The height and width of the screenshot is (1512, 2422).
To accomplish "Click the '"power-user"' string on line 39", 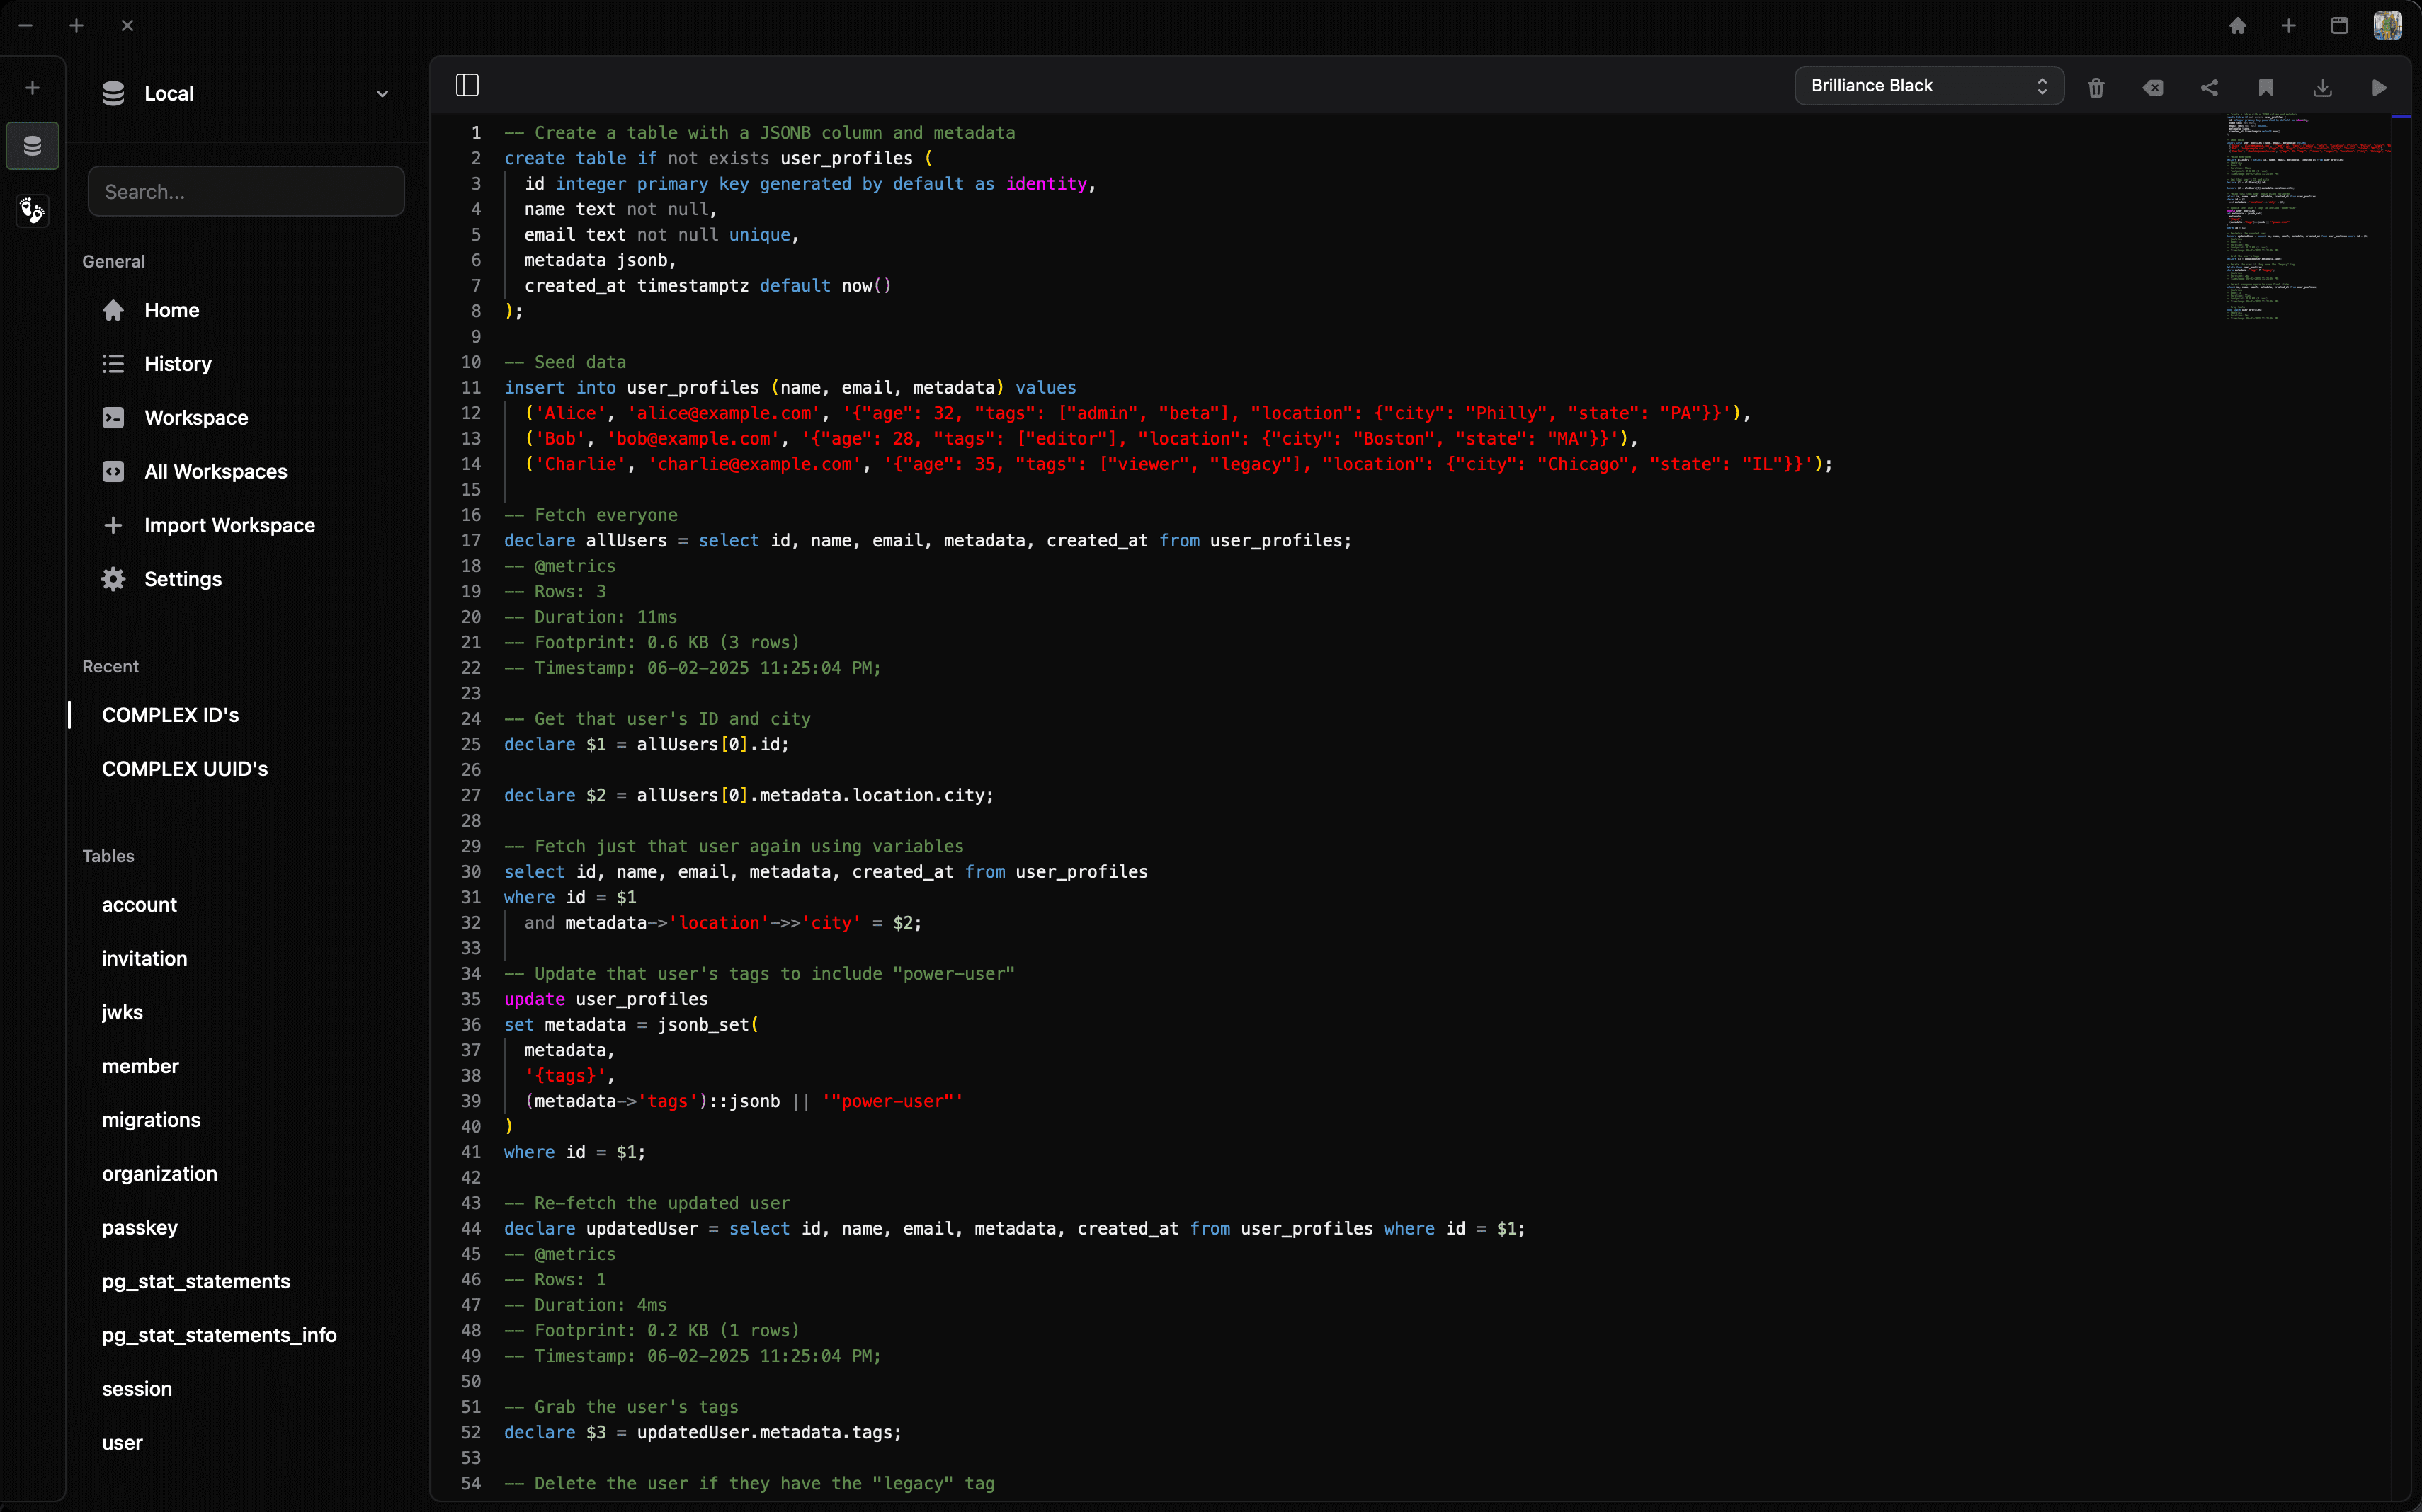I will [x=892, y=1101].
